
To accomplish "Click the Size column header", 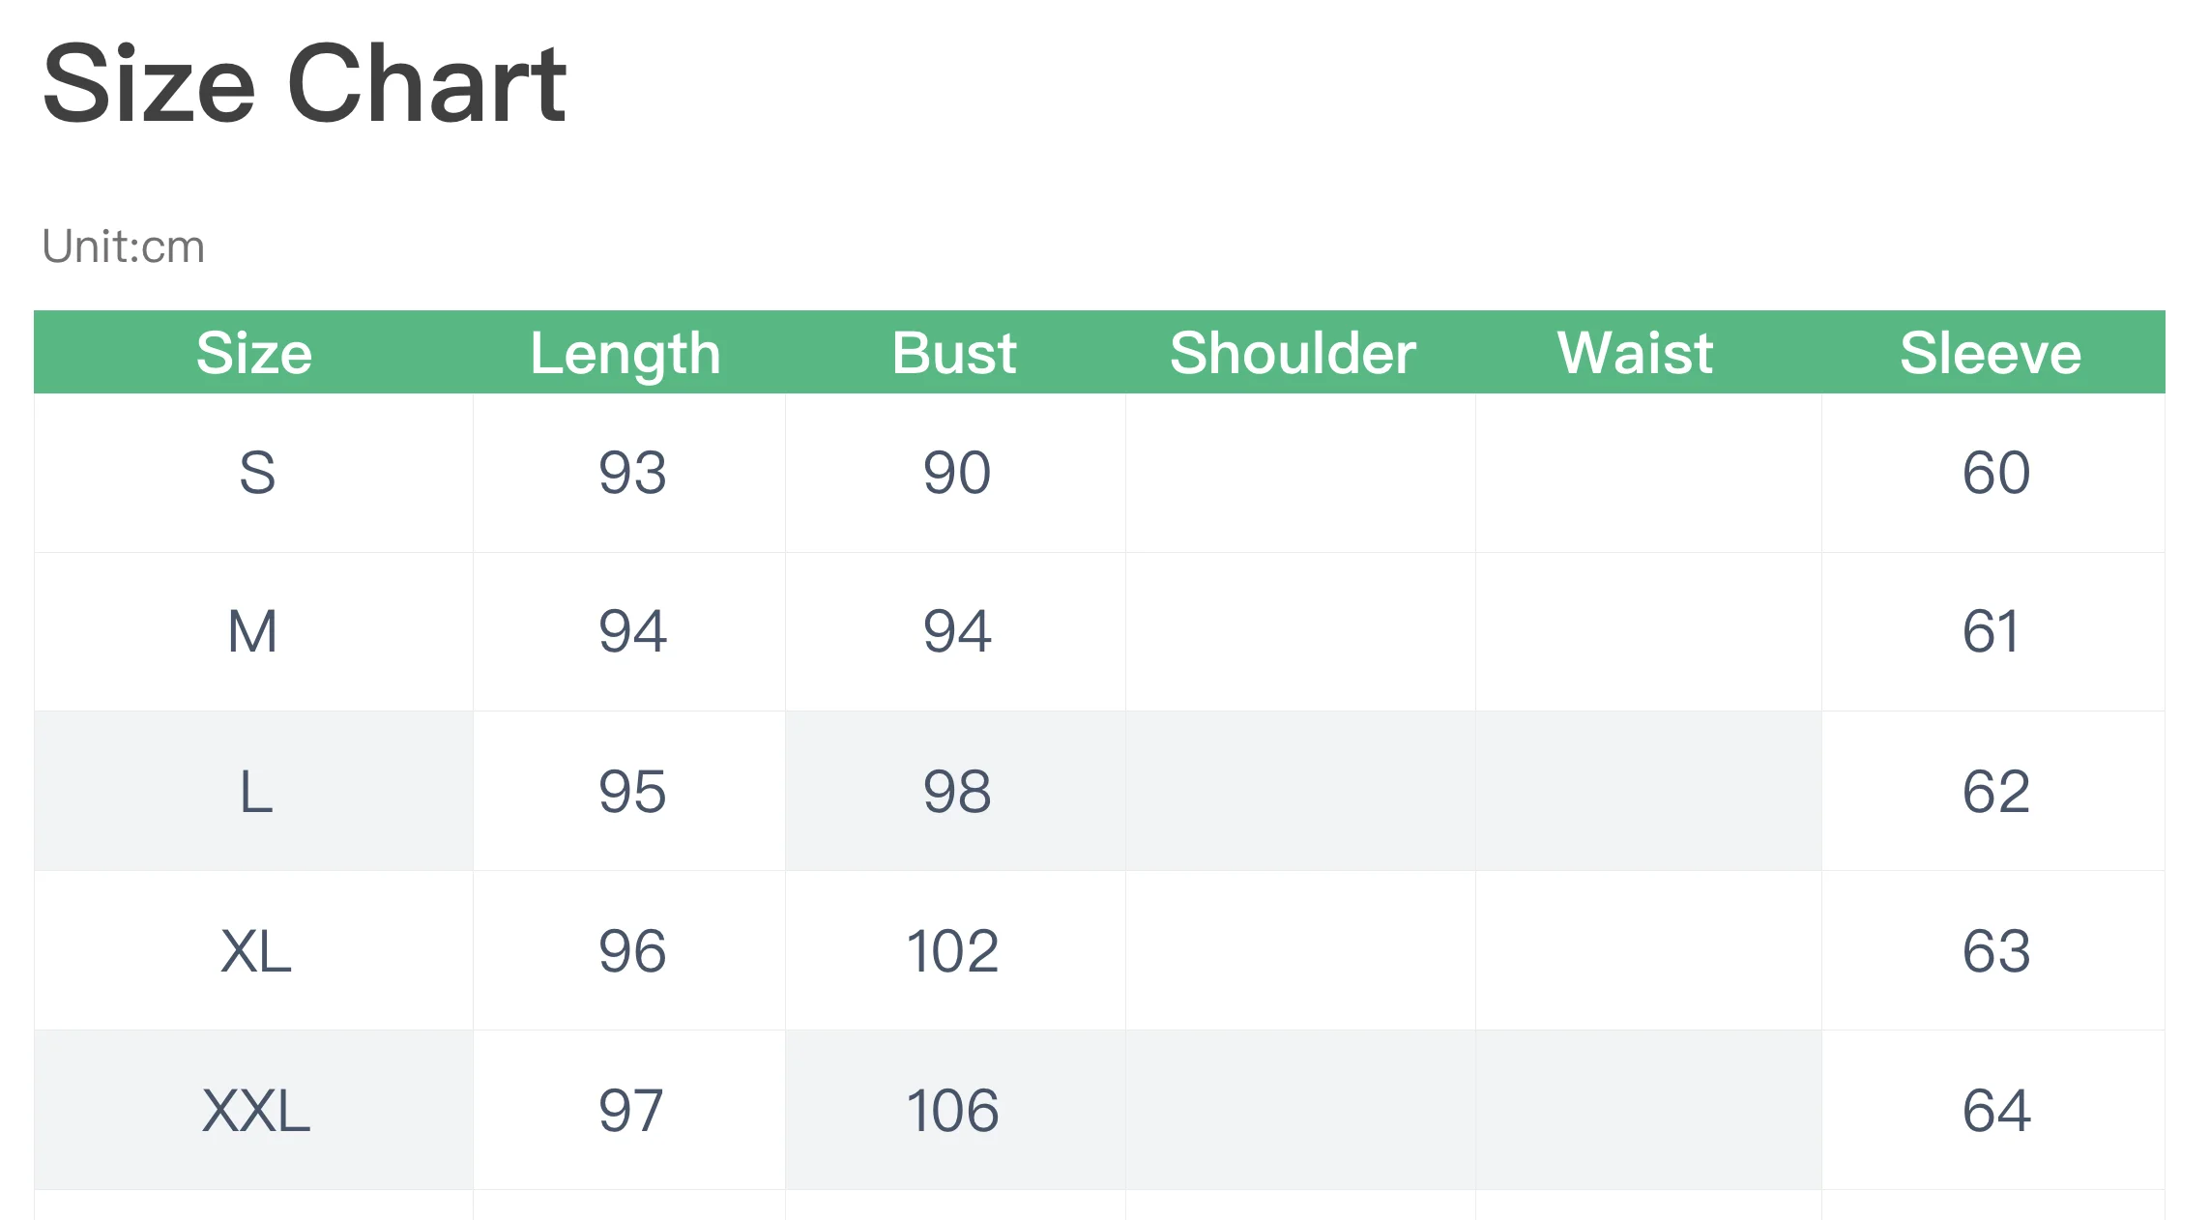I will pyautogui.click(x=254, y=353).
